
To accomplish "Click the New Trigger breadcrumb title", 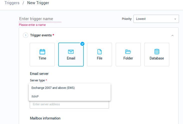I will 38,3.
